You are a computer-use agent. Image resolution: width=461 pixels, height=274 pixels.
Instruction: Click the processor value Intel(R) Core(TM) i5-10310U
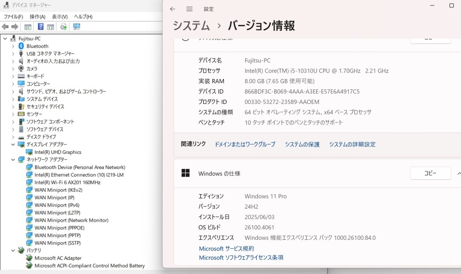(316, 71)
